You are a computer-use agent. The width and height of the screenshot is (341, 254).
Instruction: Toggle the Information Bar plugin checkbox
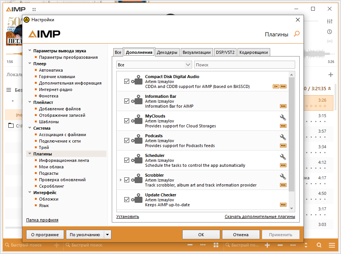[127, 101]
